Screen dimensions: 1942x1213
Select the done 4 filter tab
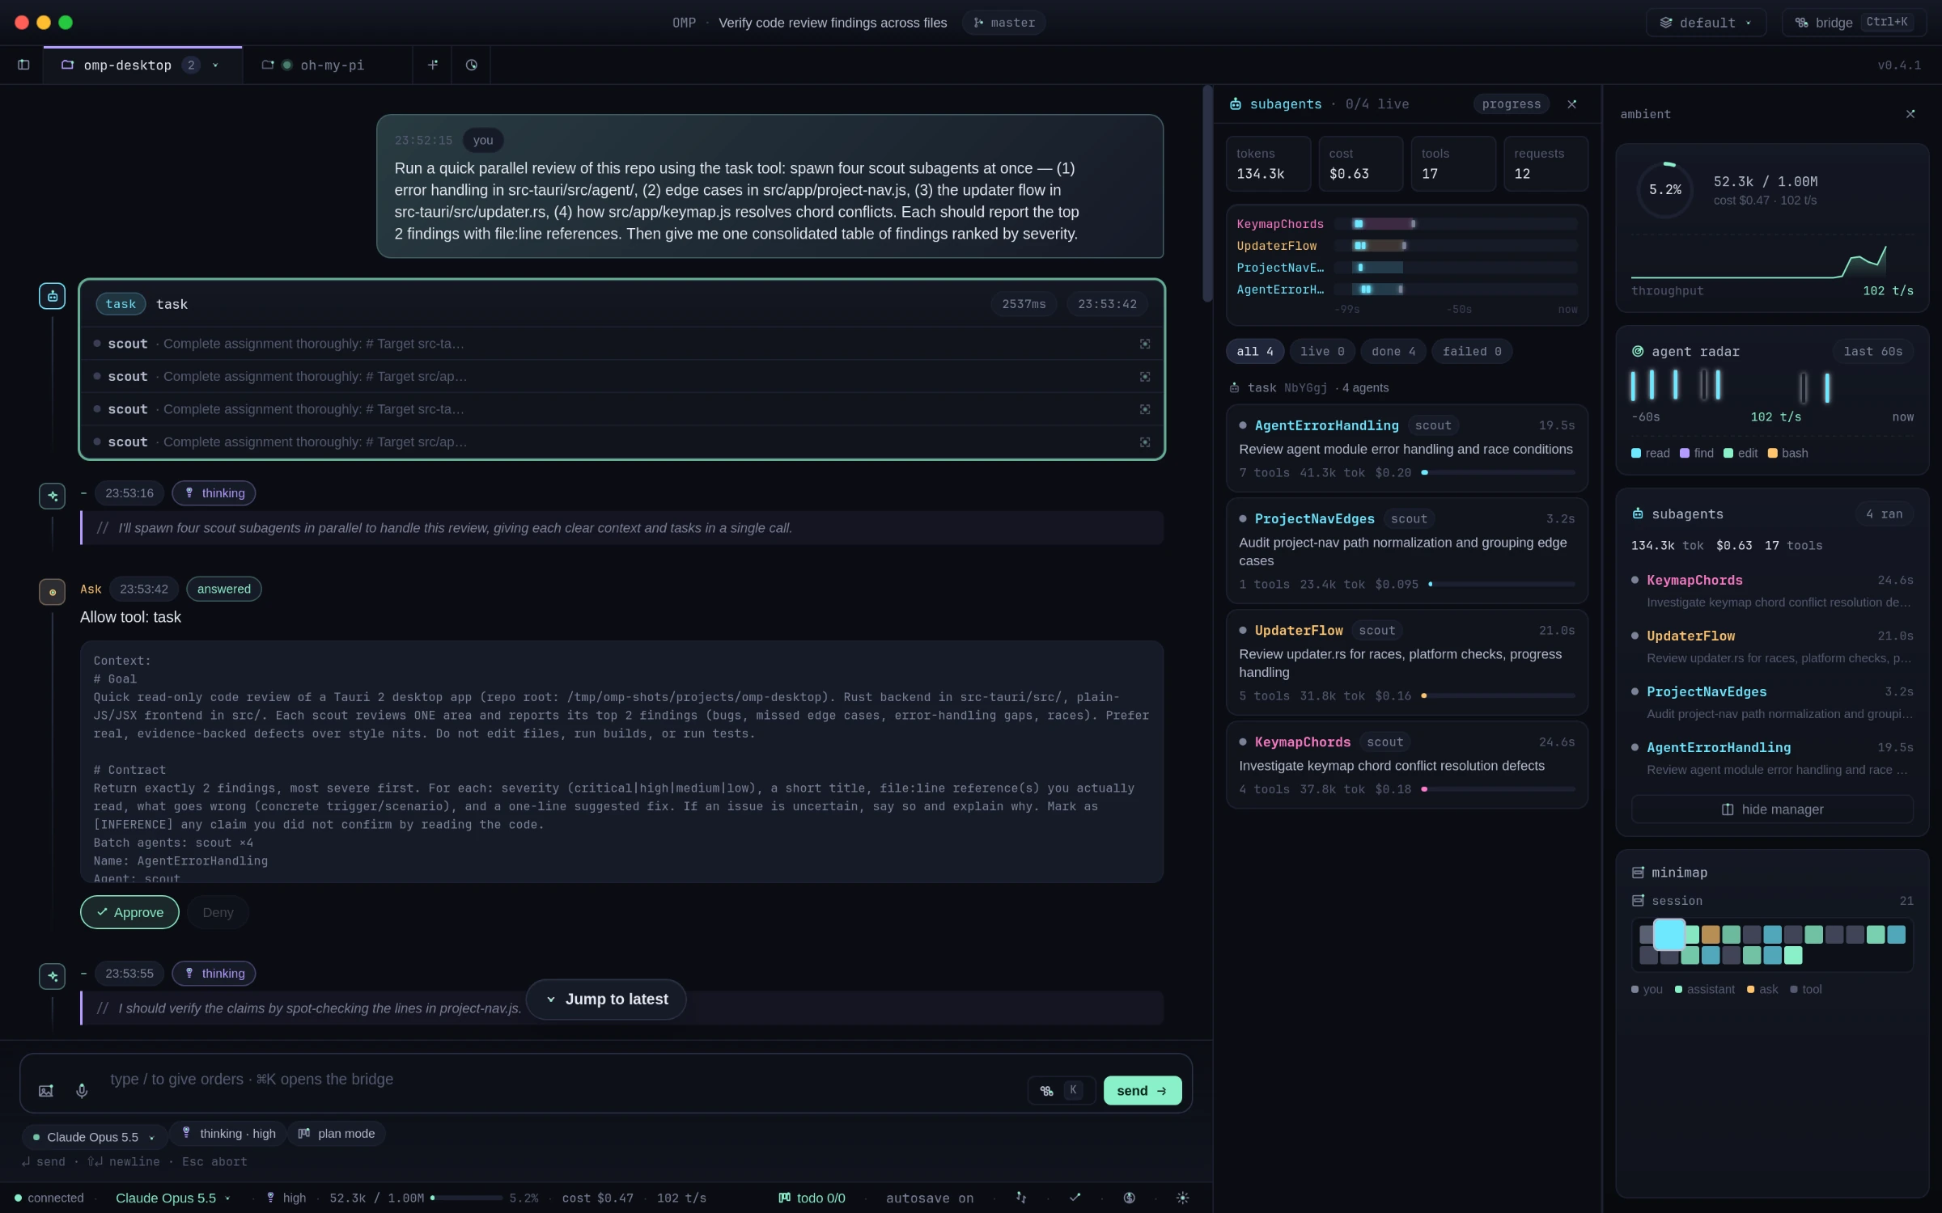1393,352
